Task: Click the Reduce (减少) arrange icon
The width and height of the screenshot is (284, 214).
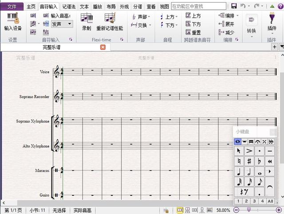Action: 226,32
